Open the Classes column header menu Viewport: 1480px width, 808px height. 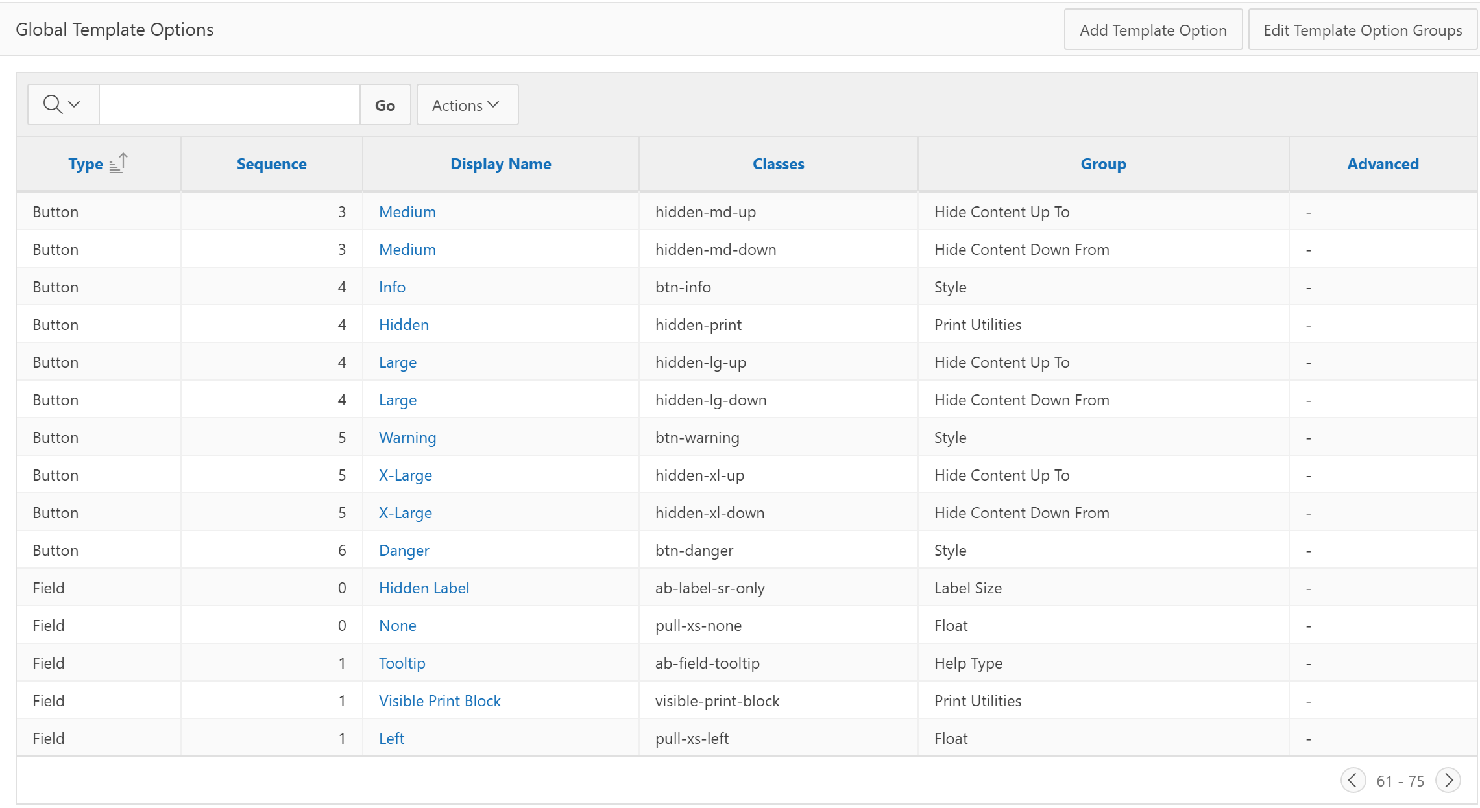778,164
